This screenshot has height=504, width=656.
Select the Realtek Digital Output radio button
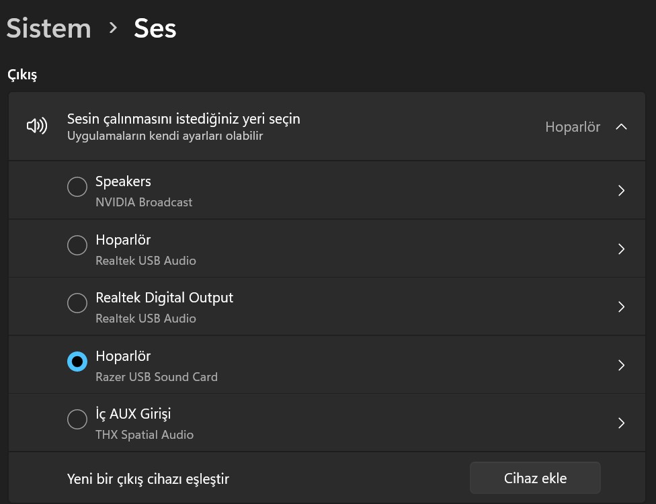coord(77,304)
